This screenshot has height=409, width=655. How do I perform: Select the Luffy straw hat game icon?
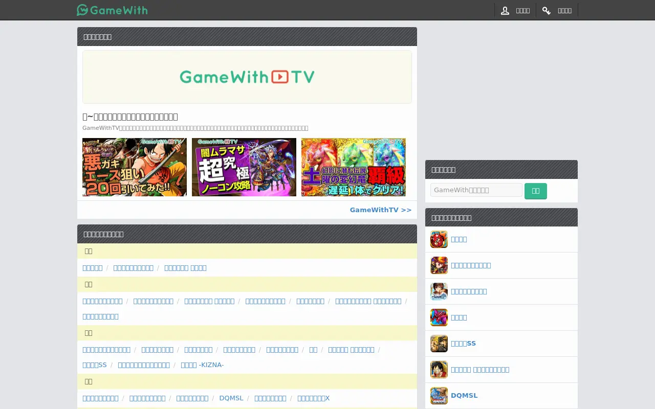coord(439,370)
